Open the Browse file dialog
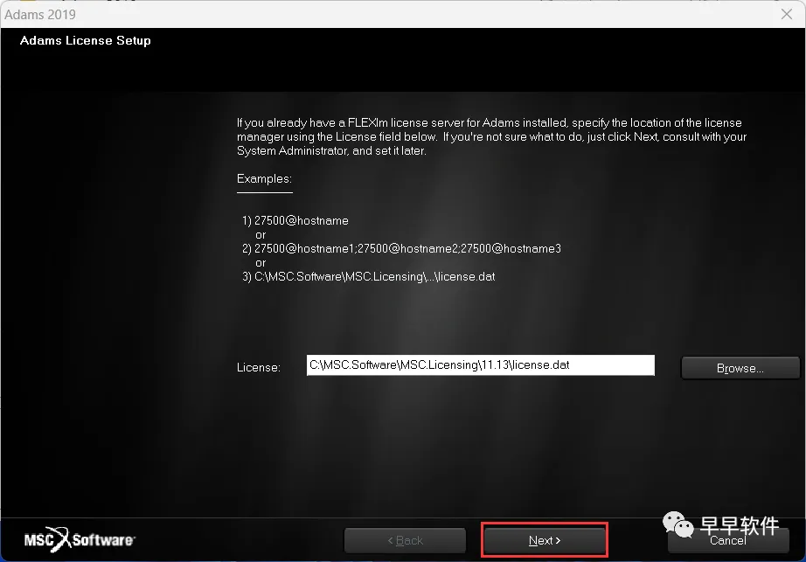The image size is (806, 562). point(740,368)
